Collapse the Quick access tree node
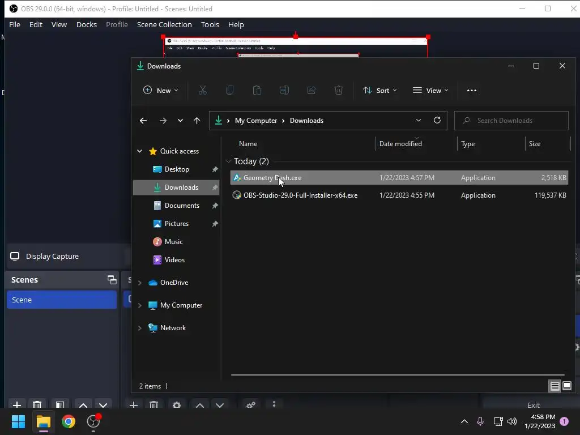 pos(139,151)
